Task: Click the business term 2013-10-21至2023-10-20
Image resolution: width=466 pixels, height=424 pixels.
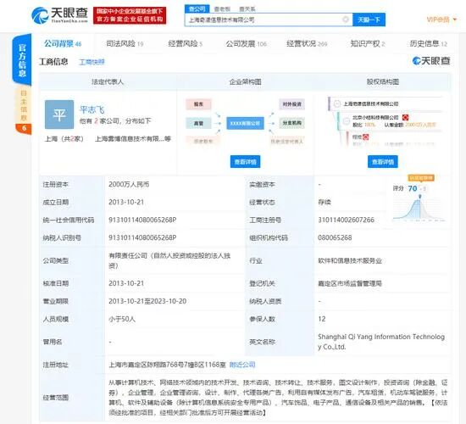Action: (147, 301)
